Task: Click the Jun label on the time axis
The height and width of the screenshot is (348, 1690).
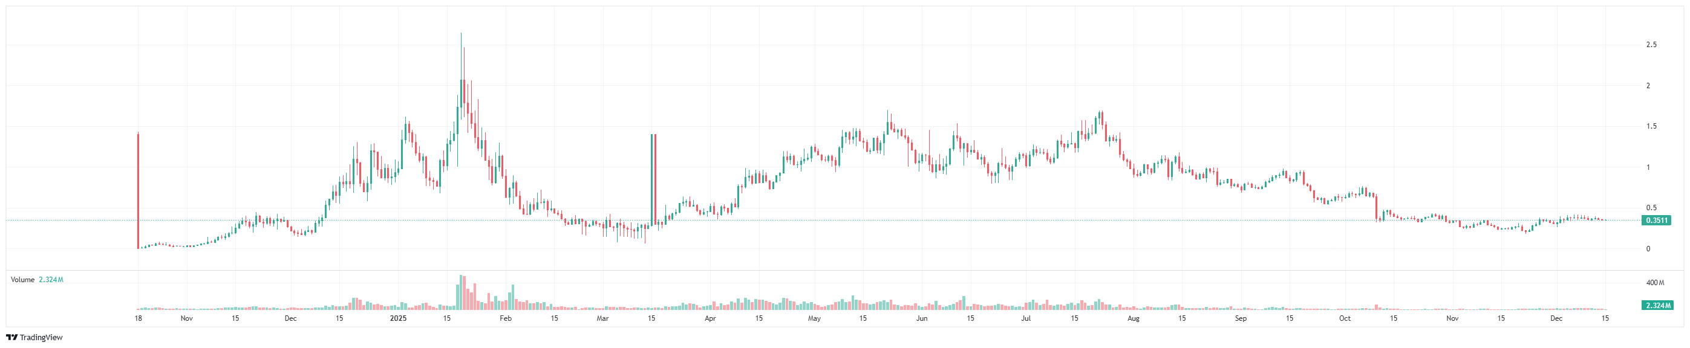Action: [x=922, y=318]
